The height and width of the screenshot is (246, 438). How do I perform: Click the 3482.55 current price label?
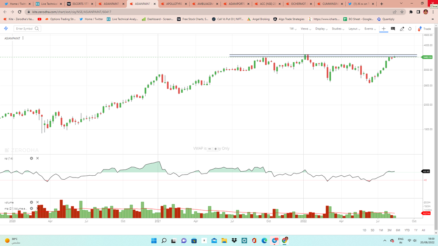(x=427, y=57)
